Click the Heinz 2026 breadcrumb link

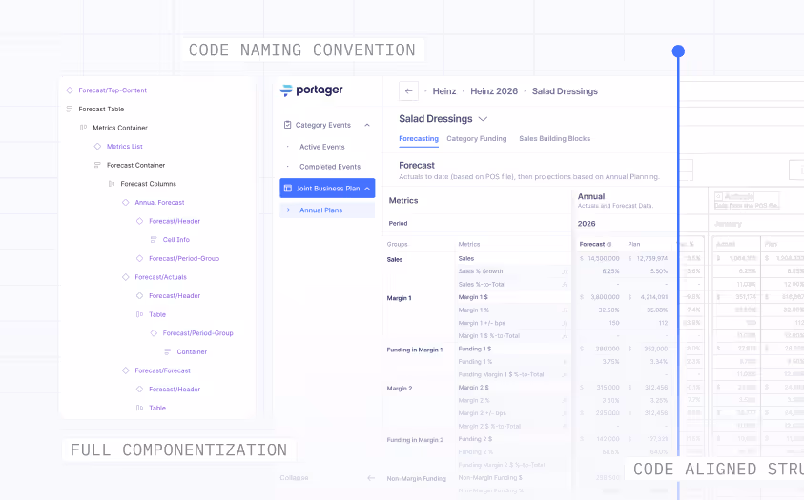494,91
